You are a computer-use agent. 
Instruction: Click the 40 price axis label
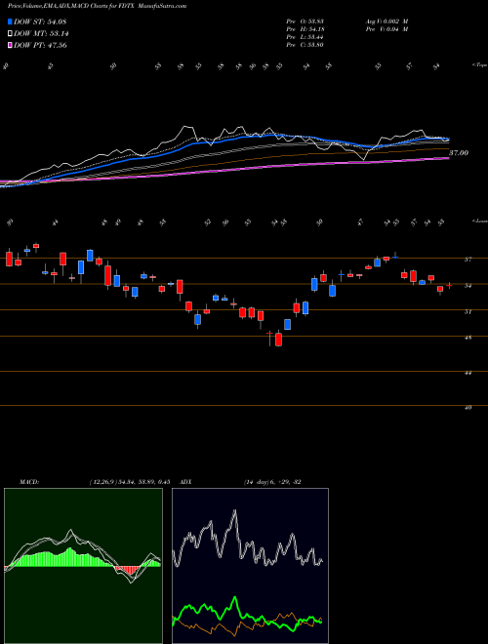(x=468, y=408)
